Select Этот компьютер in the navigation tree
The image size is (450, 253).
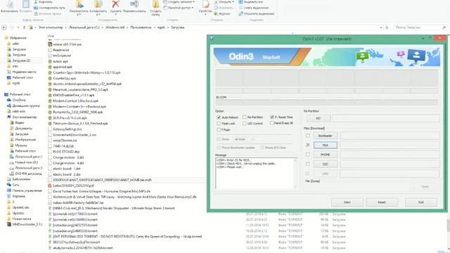coord(25,117)
